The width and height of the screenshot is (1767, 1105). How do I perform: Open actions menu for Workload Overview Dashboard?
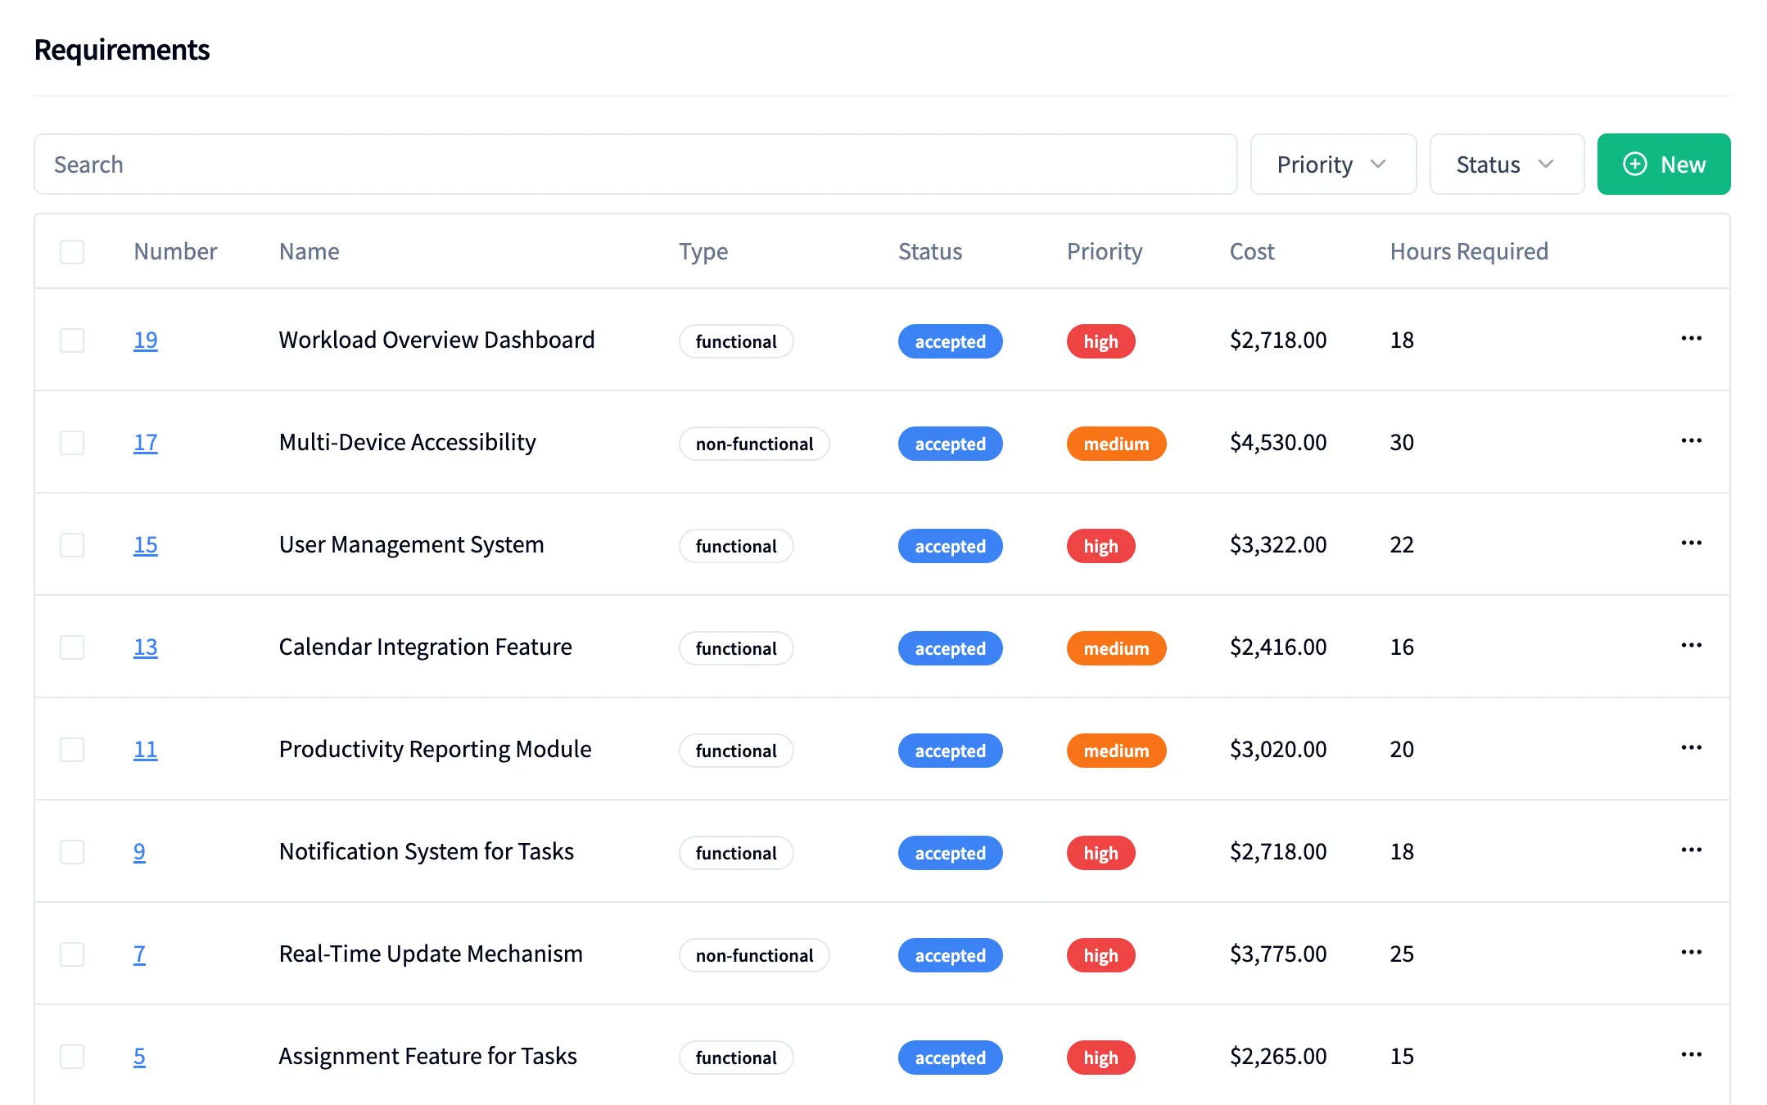(1691, 339)
